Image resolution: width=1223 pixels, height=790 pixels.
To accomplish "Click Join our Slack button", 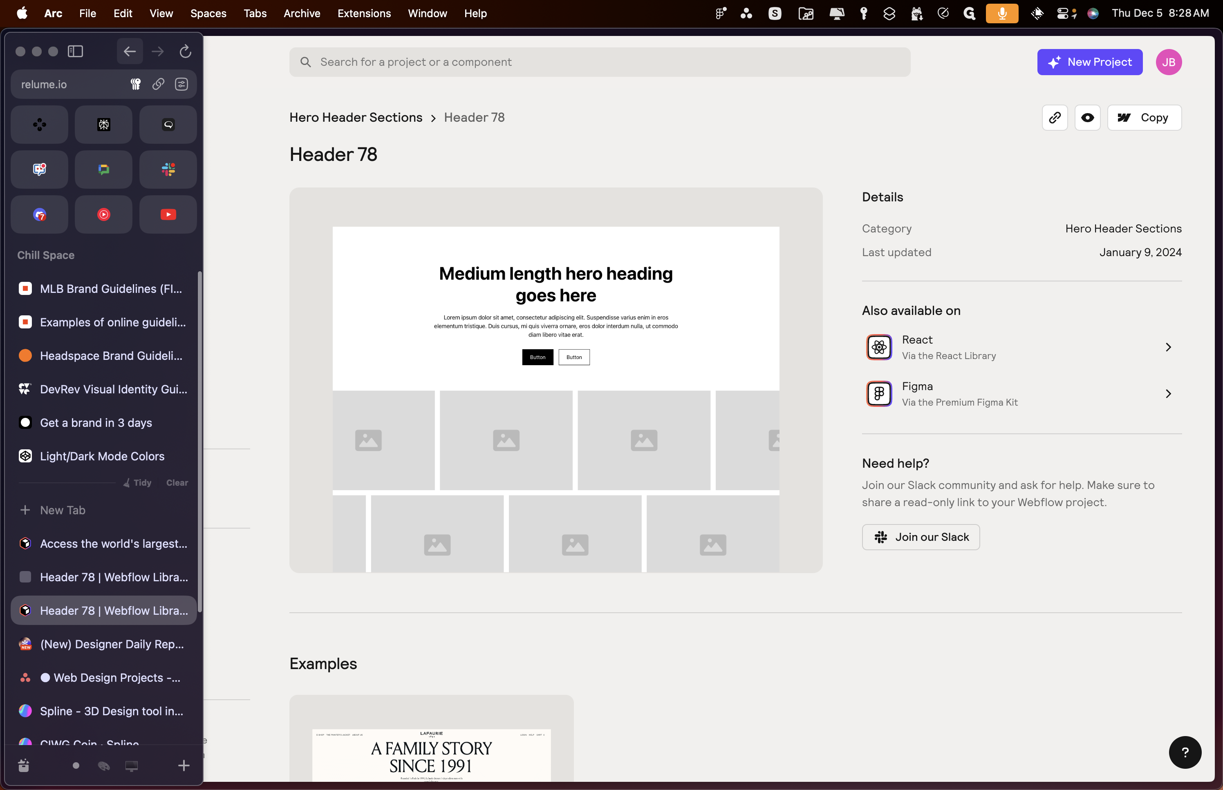I will (921, 537).
